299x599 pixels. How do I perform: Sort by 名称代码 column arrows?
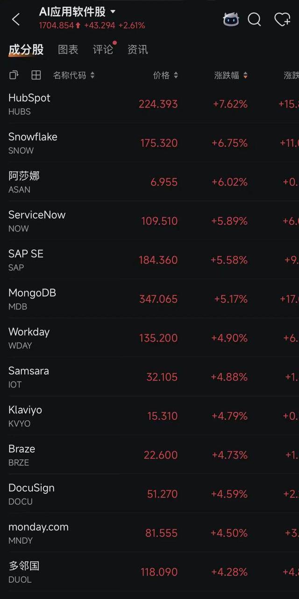coord(93,75)
